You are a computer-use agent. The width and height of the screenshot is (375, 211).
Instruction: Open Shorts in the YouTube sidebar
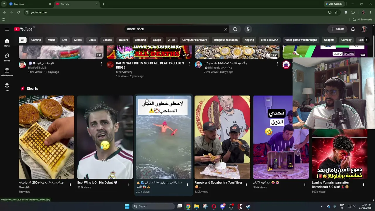click(7, 57)
